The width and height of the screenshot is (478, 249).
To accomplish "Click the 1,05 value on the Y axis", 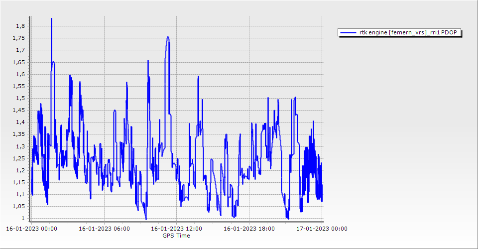I will 19,207.
